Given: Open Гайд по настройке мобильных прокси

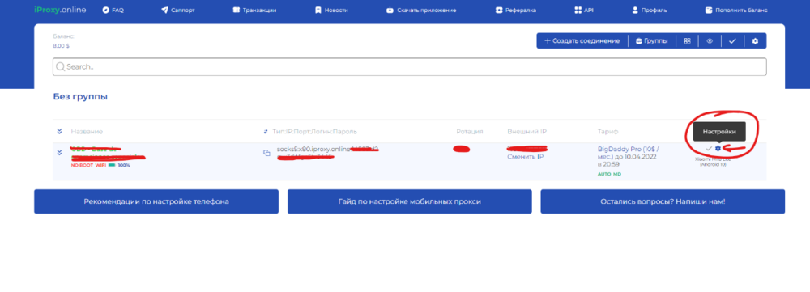Looking at the screenshot, I should (x=409, y=201).
